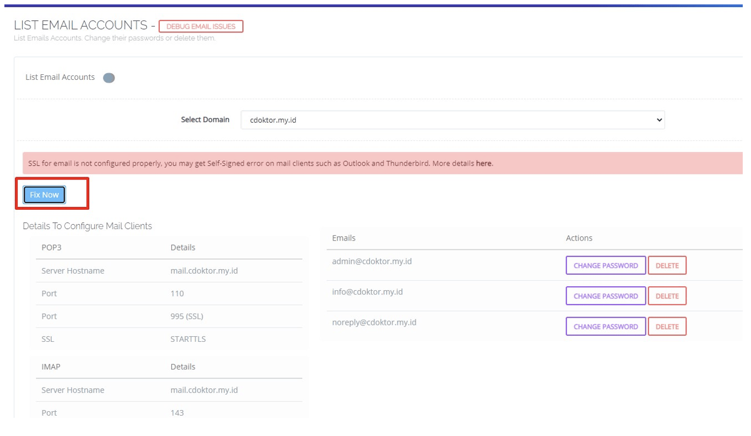Image resolution: width=751 pixels, height=436 pixels.
Task: Change password for noreply@cdoktor.my.id
Action: [x=606, y=326]
